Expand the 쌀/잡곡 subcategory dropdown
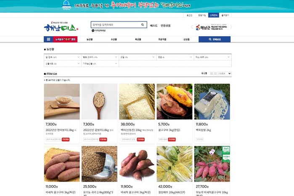 pos(62,57)
